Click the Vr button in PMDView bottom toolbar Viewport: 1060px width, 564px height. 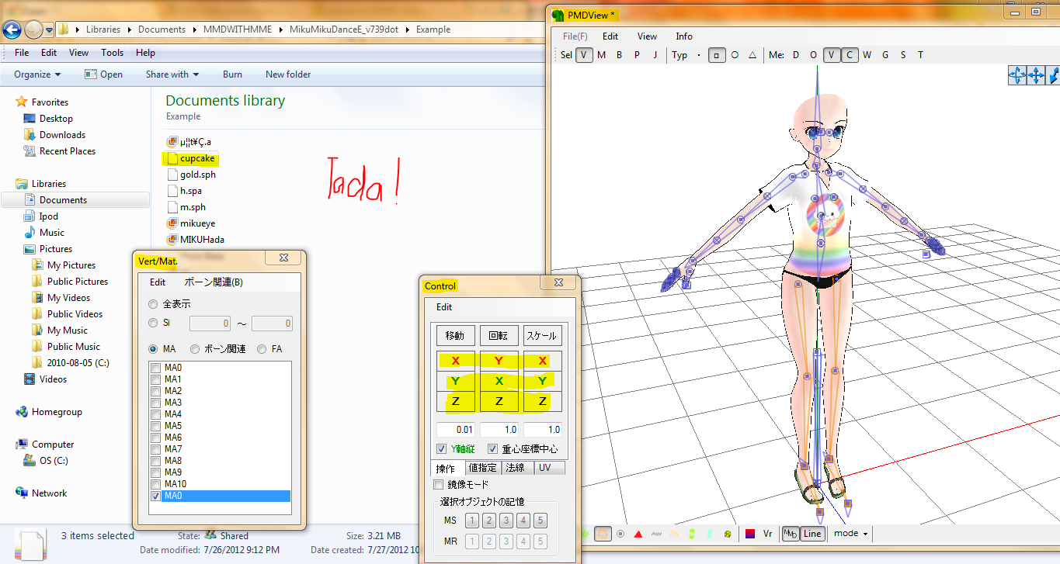click(767, 534)
